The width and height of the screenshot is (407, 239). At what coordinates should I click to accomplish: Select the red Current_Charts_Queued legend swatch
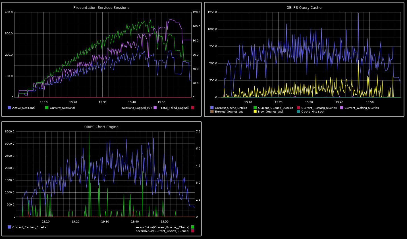pyautogui.click(x=193, y=231)
